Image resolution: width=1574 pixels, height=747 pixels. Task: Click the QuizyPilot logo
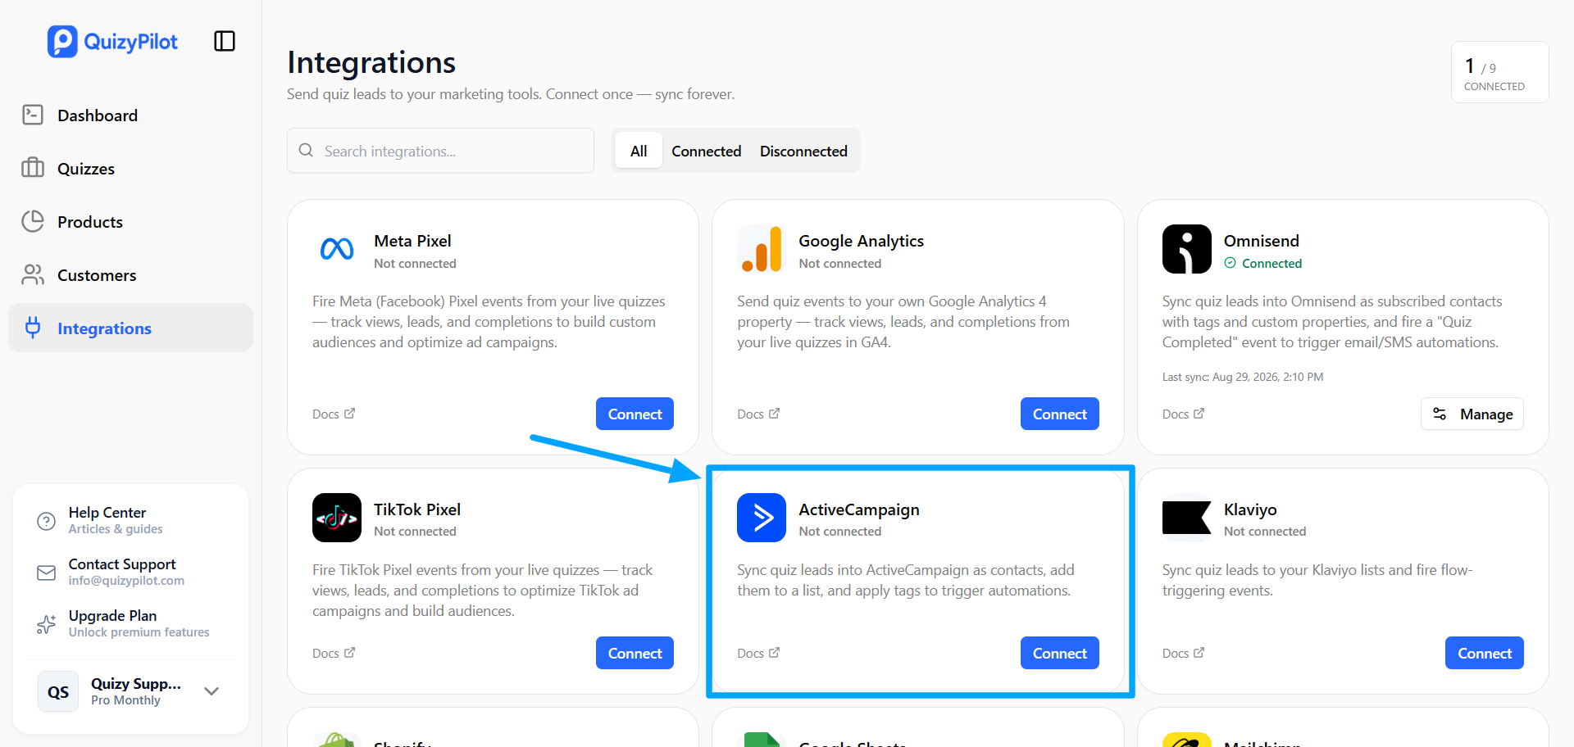[x=112, y=42]
